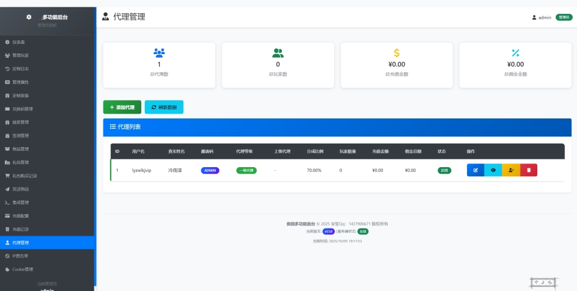Open 管理玩家 from the sidebar
Image resolution: width=577 pixels, height=291 pixels.
coord(20,55)
